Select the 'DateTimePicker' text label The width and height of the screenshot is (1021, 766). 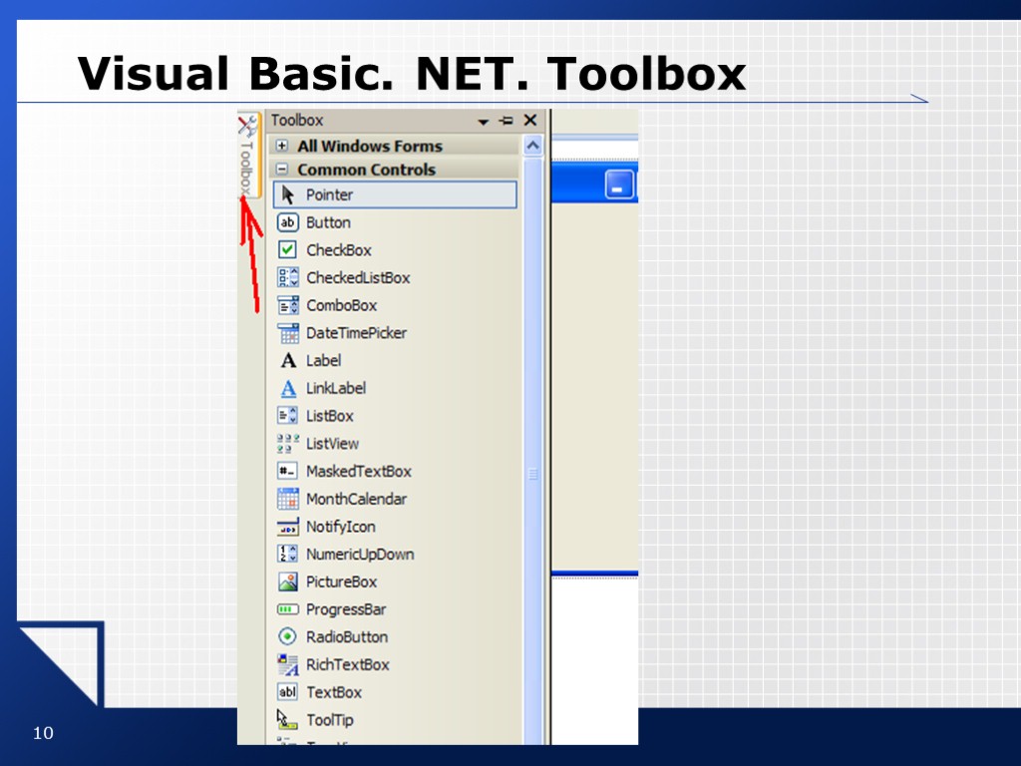pyautogui.click(x=357, y=333)
